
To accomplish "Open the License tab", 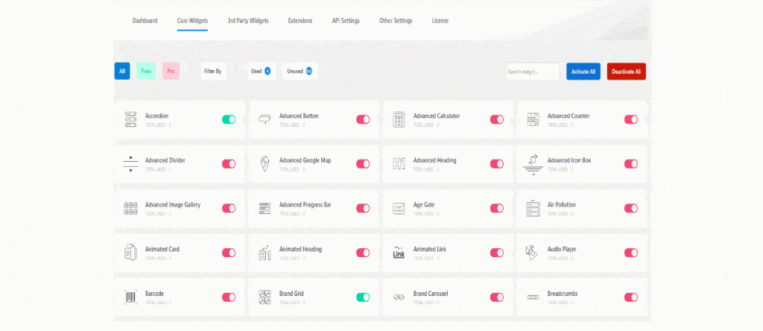I will point(440,21).
